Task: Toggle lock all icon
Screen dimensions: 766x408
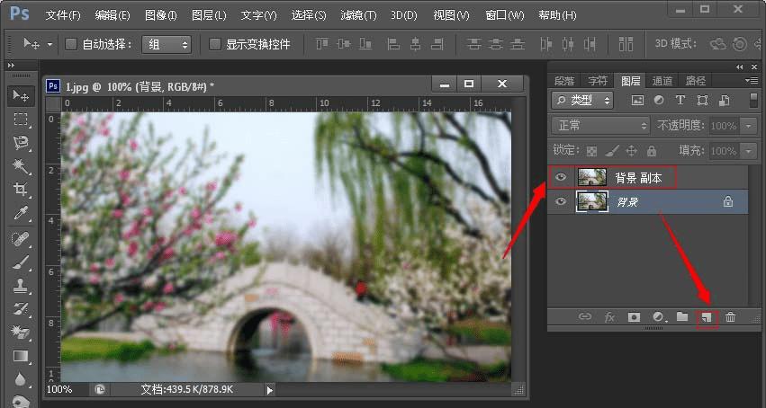Action: tap(651, 151)
